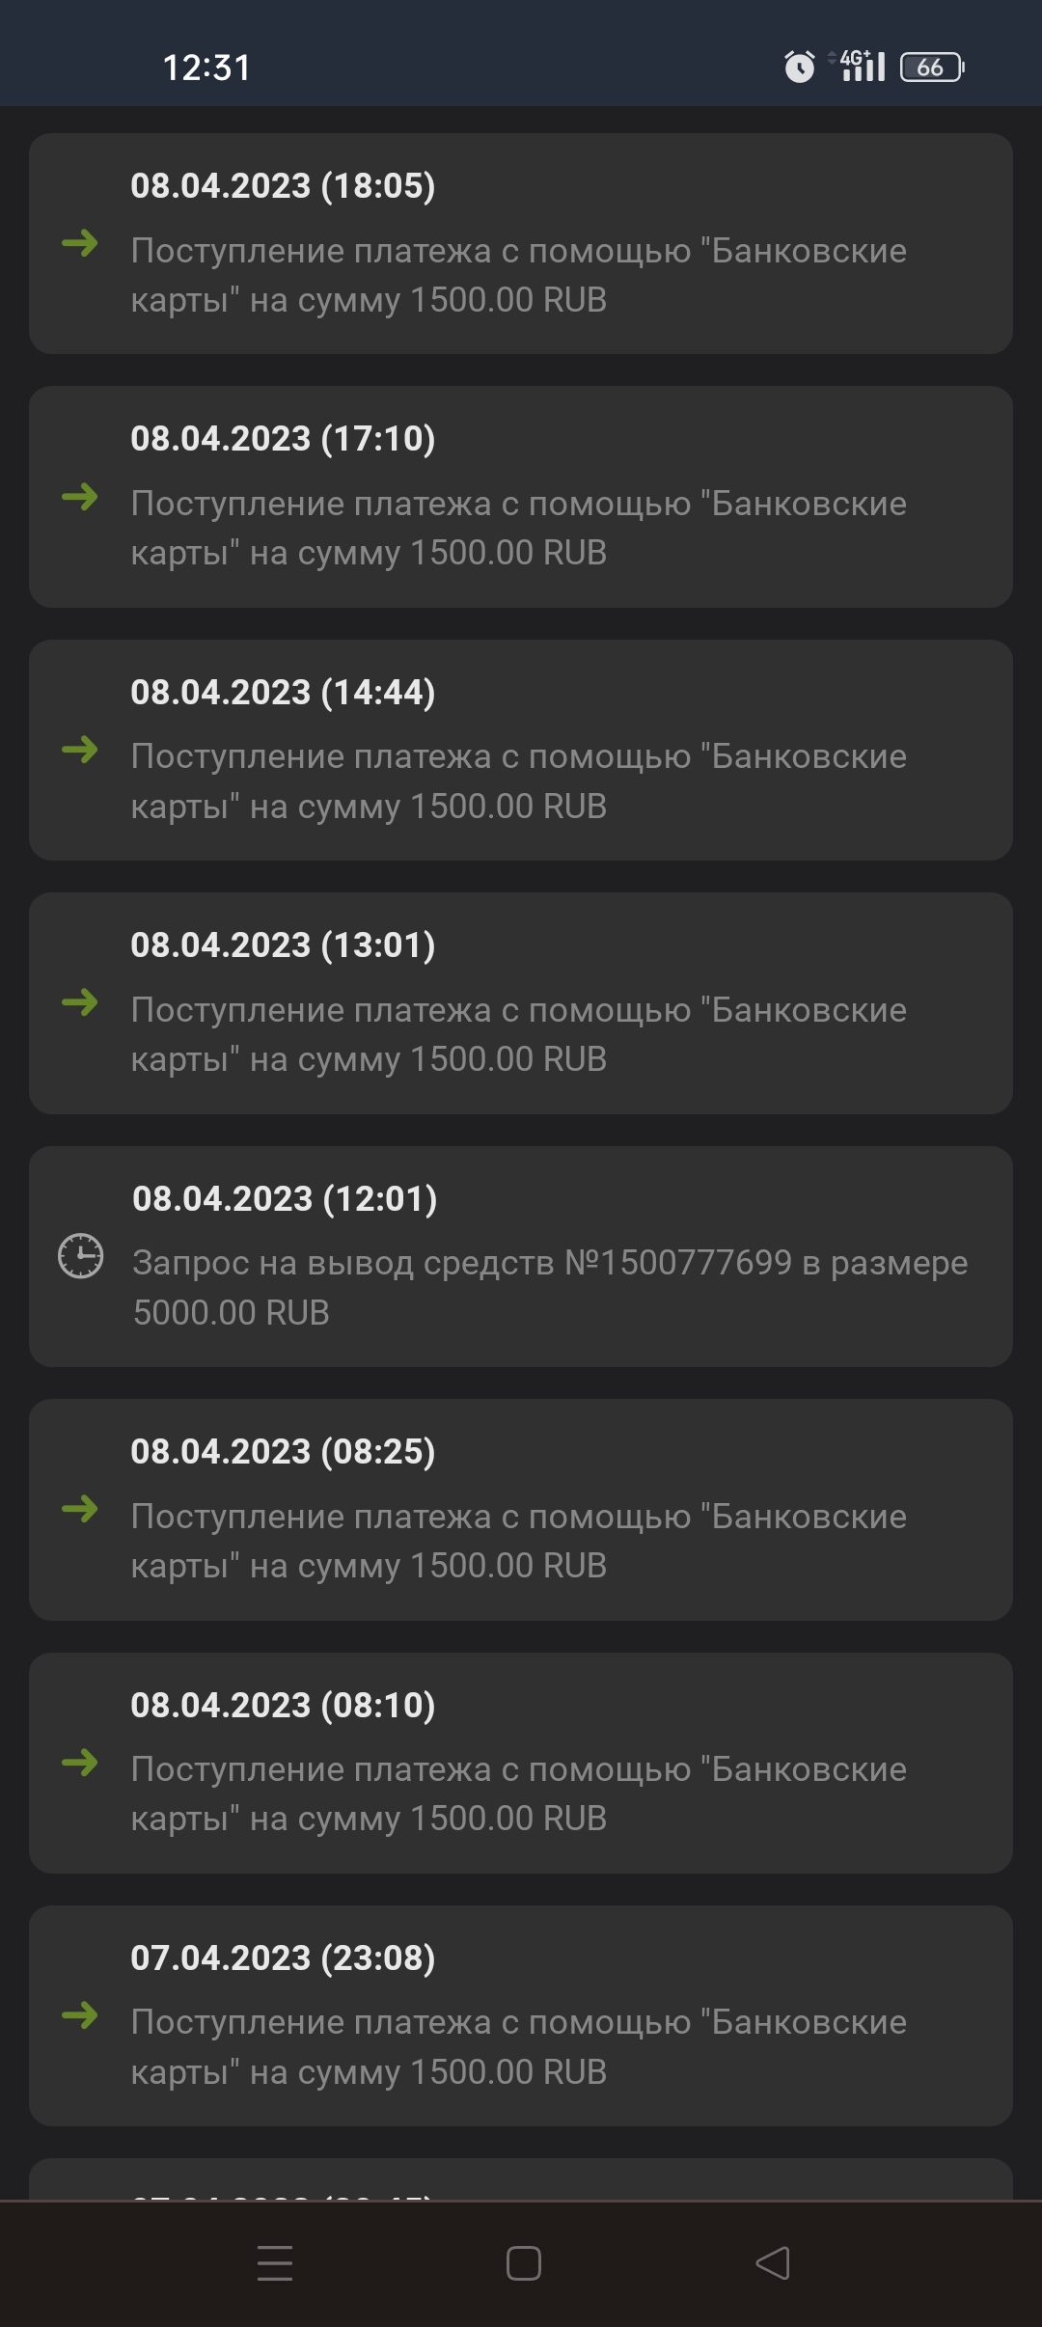1042x2327 pixels.
Task: Tap the 4G signal strength indicator
Action: click(x=862, y=67)
